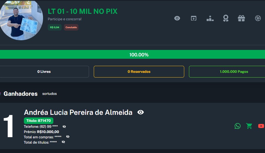The image size is (265, 153).
Task: Click the eye icon in the header toolbar
Action: pos(177,18)
